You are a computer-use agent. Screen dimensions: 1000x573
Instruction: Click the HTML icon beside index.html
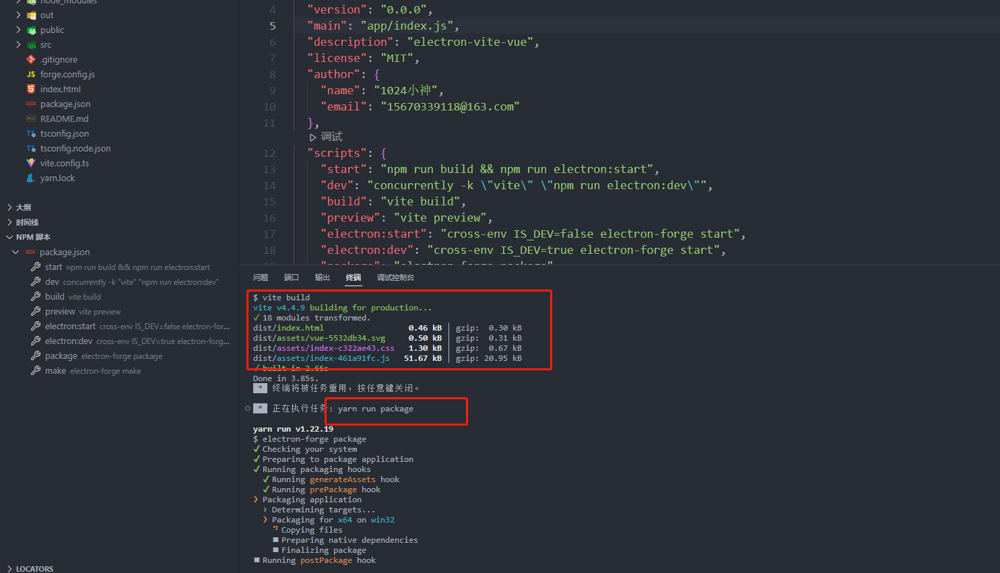[x=30, y=89]
